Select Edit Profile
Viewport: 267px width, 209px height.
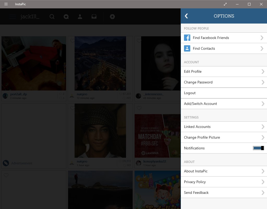coord(224,71)
